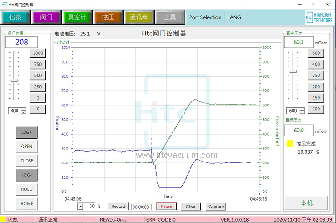Click the JOG+ button
336x223 pixels.
click(26, 132)
